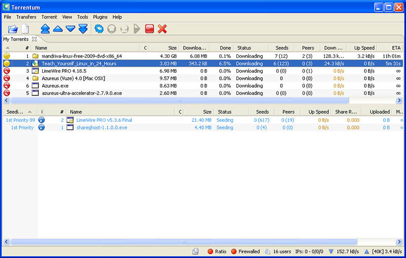Click the globe icon in the shareghost row

(x=42, y=127)
